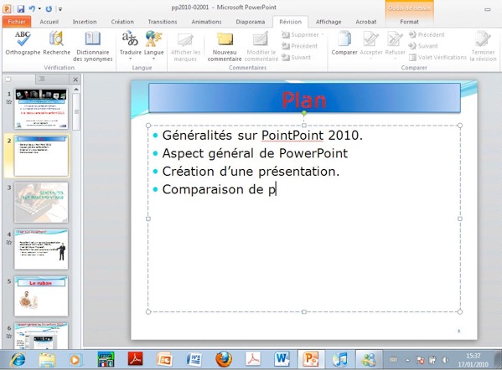
Task: Switch to the Acrobat tab
Action: pos(365,22)
